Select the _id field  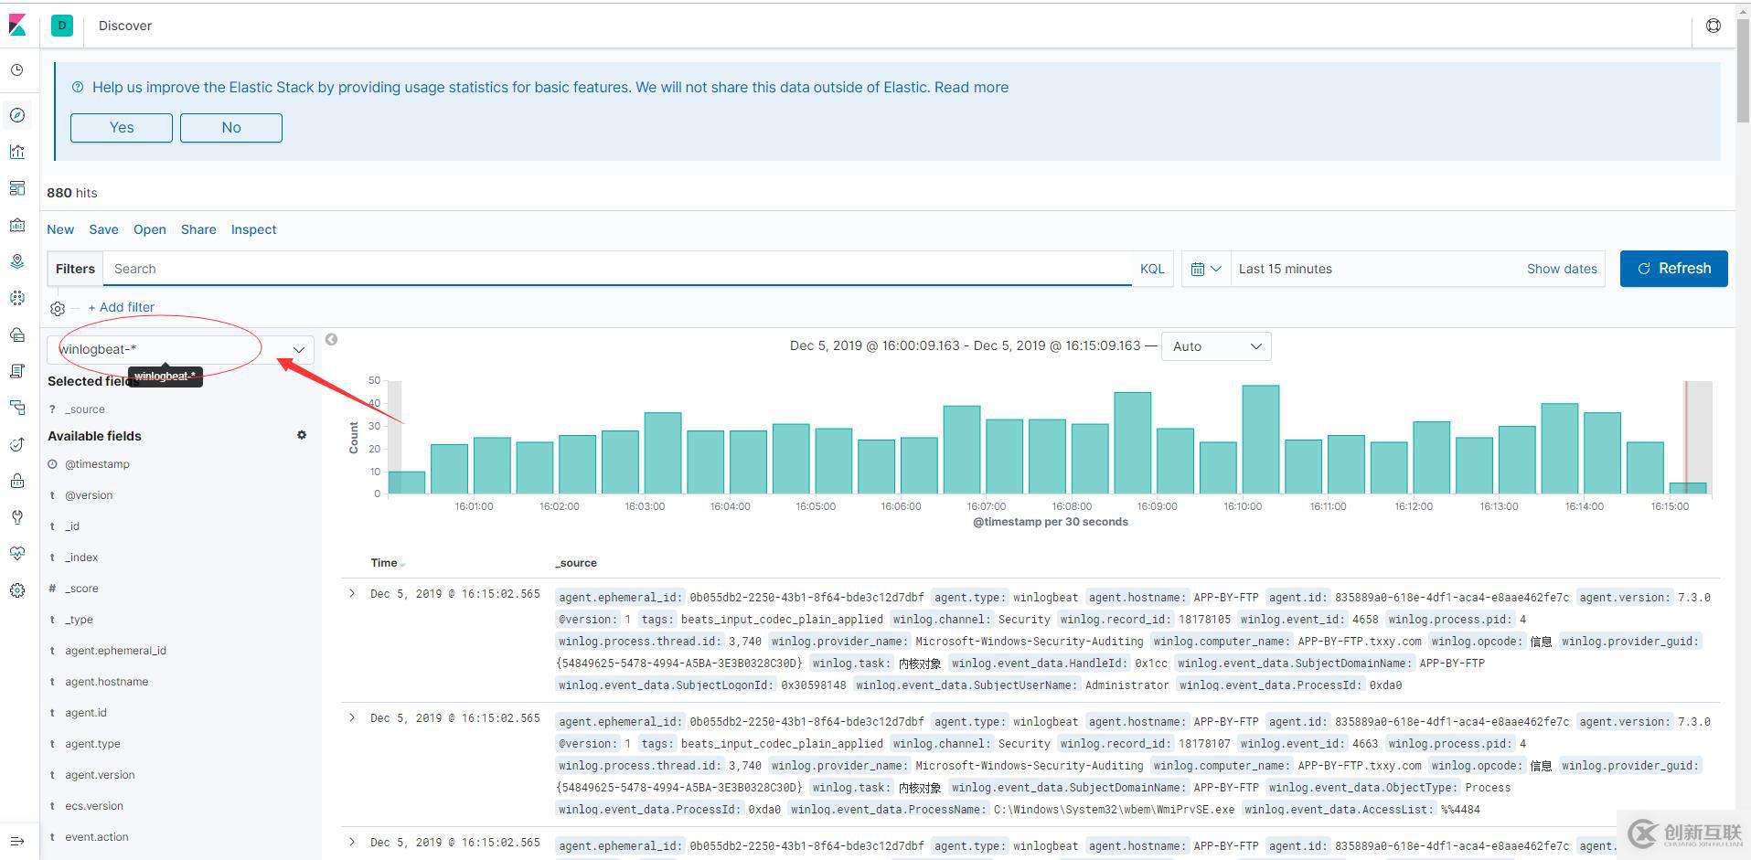point(72,526)
